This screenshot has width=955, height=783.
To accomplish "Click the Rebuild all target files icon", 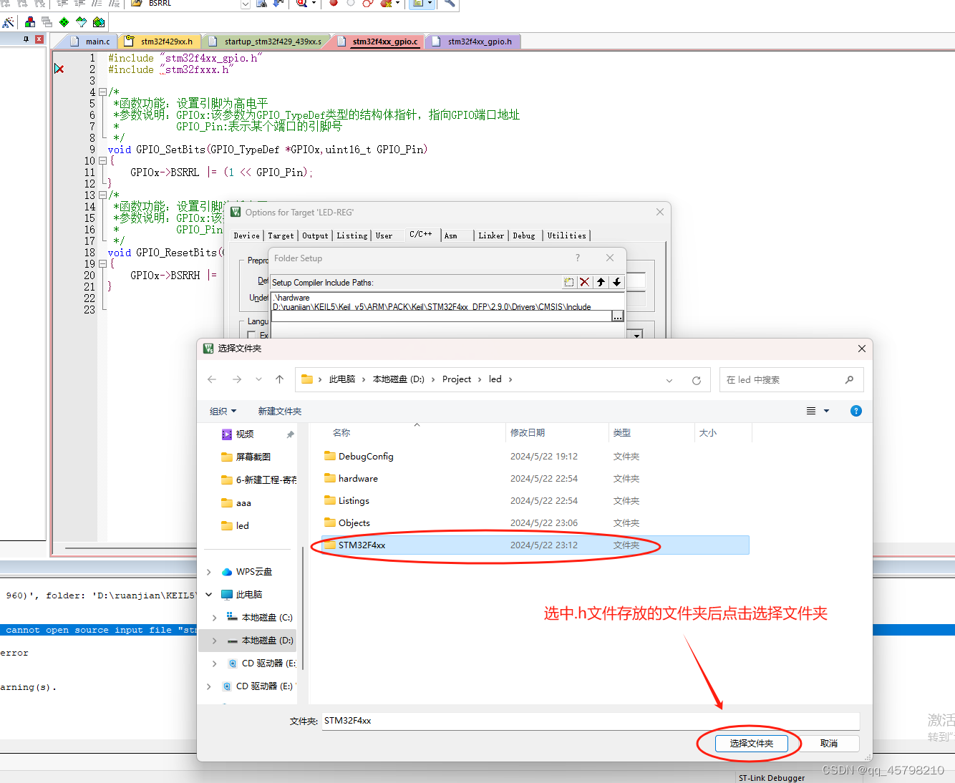I will pos(46,21).
